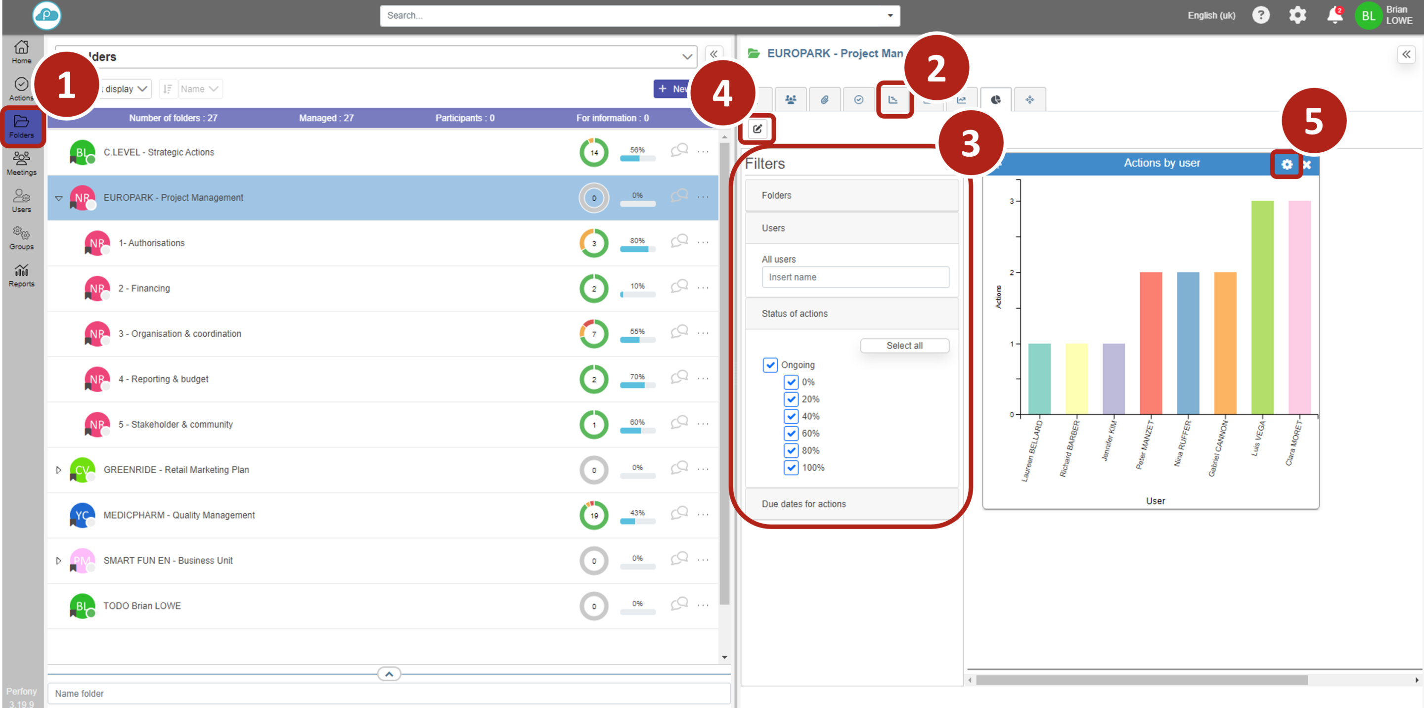This screenshot has width=1424, height=708.
Task: Collapse the EUROPARK - Project Management folder
Action: (58, 198)
